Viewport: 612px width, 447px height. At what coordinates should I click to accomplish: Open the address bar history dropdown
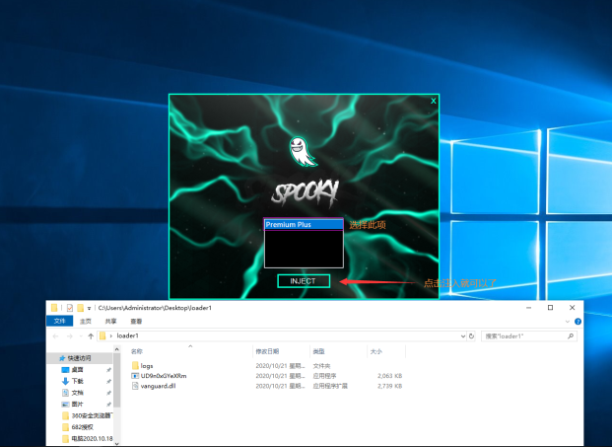pos(463,336)
